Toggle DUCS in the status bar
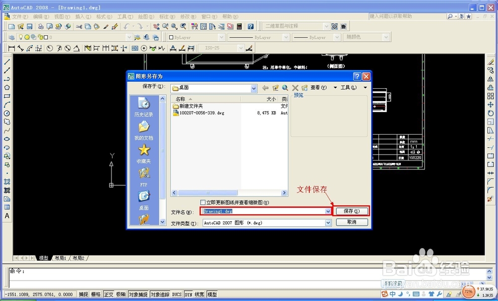 (x=177, y=295)
